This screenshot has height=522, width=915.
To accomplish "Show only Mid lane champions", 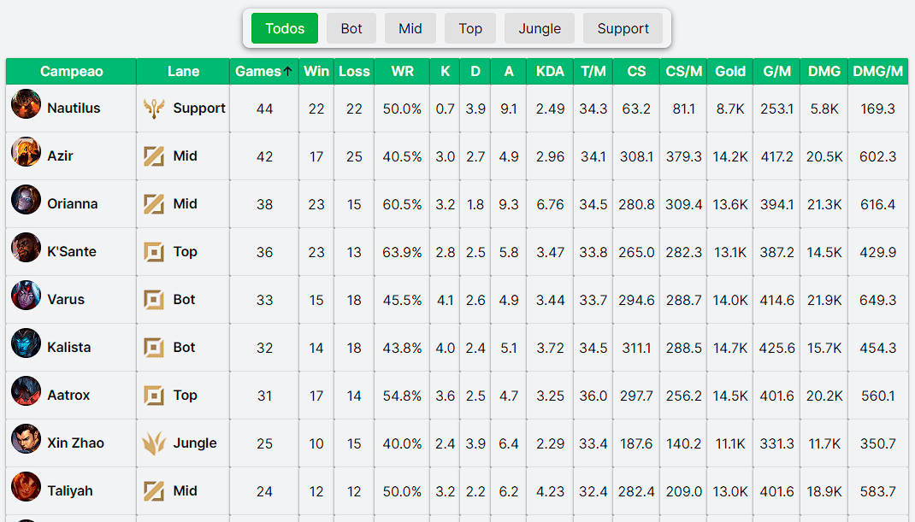I will point(410,28).
